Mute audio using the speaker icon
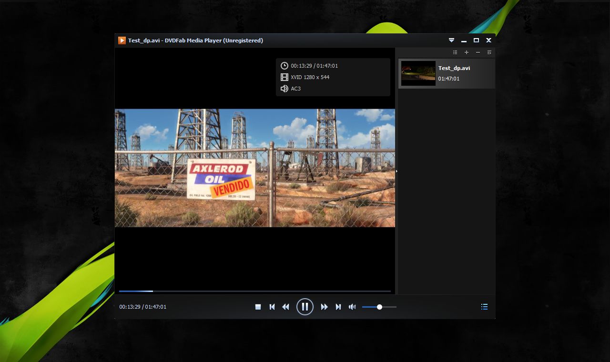The image size is (610, 362). [x=352, y=307]
